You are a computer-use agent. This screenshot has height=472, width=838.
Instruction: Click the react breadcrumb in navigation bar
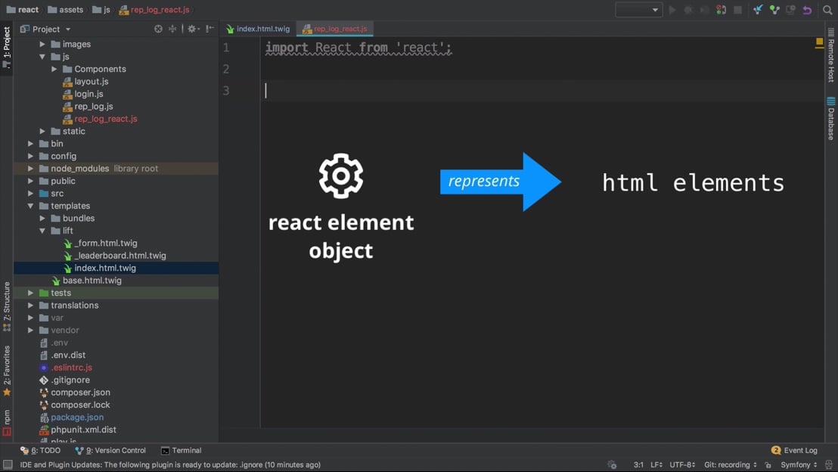[23, 10]
